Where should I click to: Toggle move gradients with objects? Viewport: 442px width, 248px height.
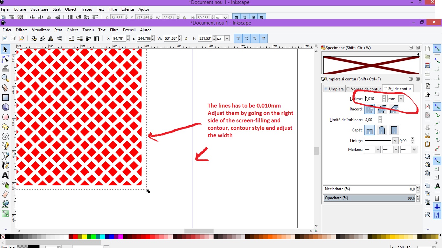[255, 38]
